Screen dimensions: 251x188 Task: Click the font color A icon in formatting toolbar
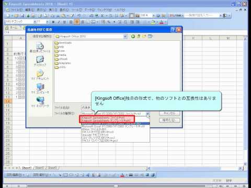[x=162, y=22]
